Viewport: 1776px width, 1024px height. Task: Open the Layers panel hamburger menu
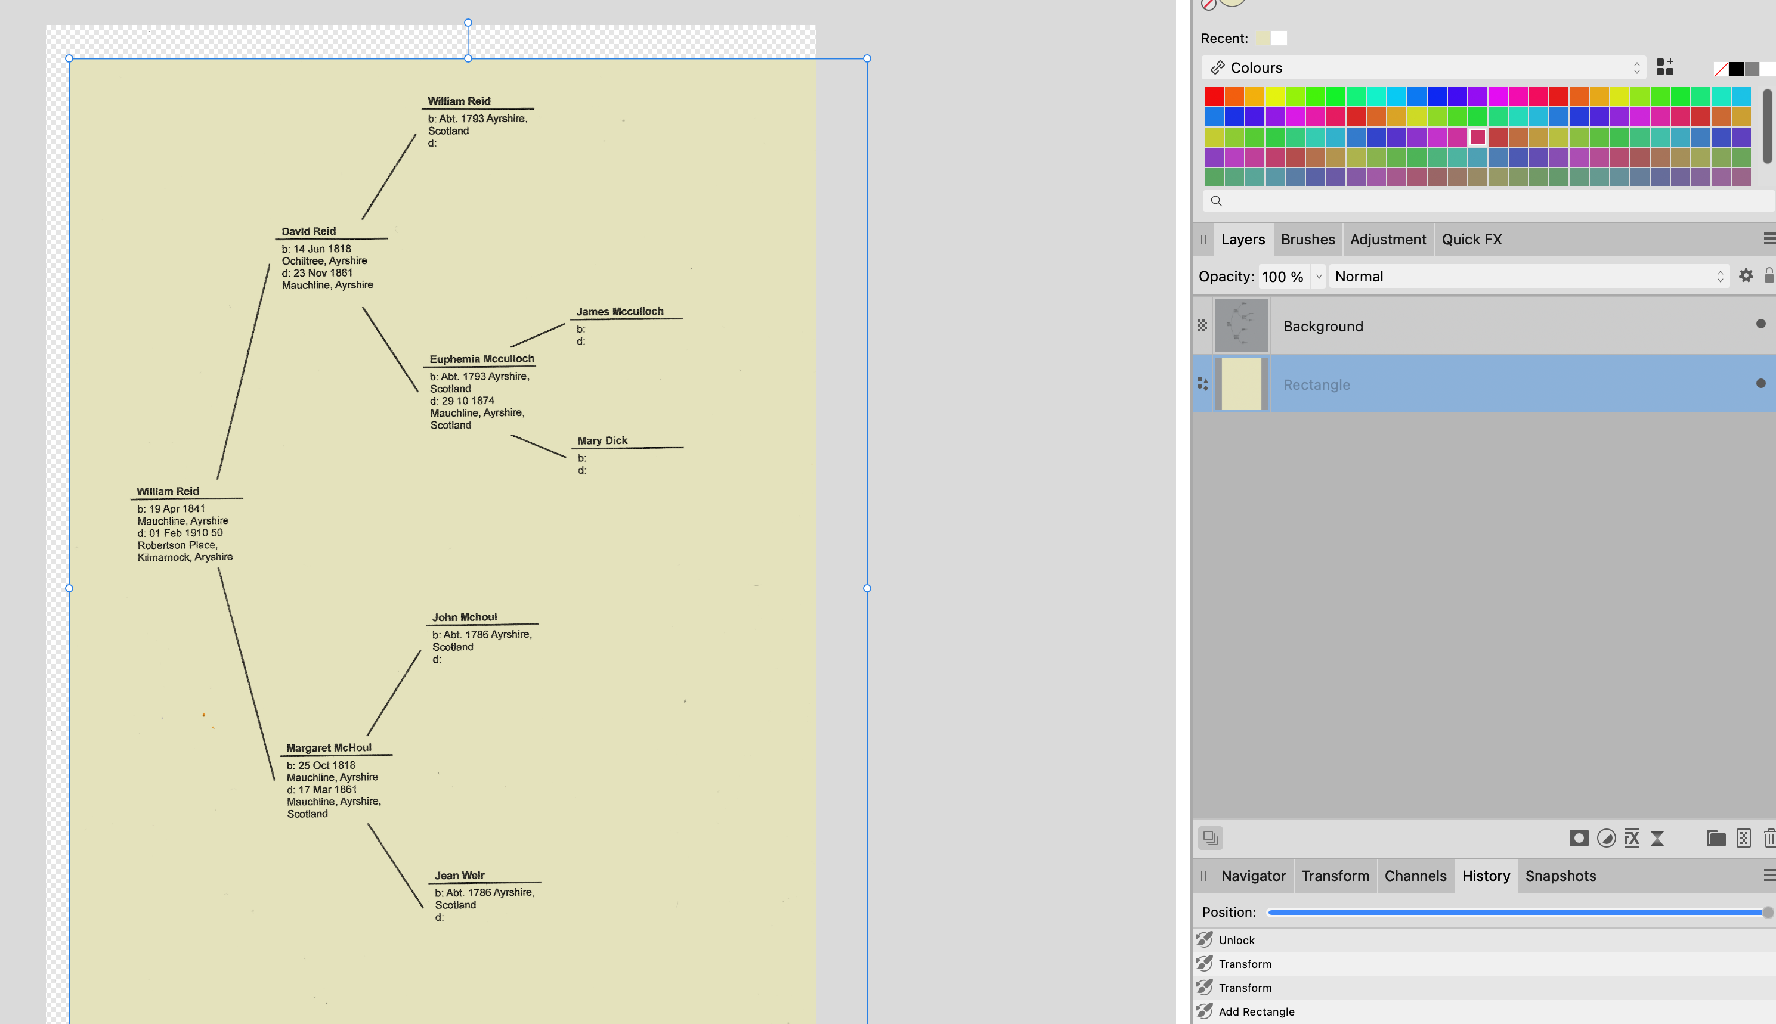coord(1769,239)
